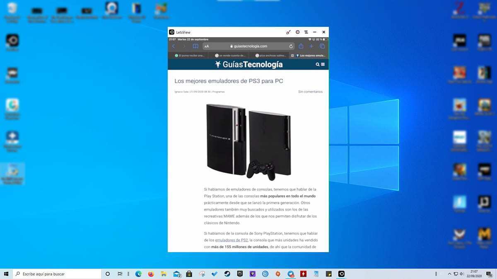Launch Epic Games from the taskbar
Viewport: 497px width, 279px height.
[x=240, y=274]
